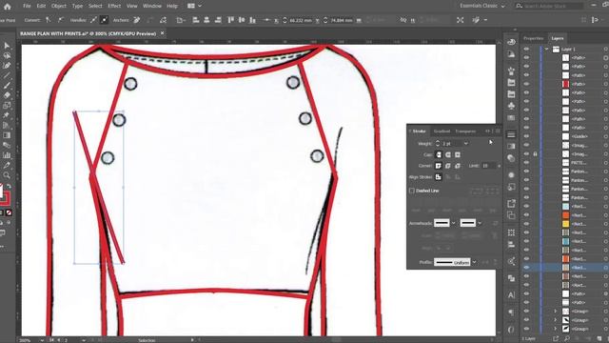Expand the first Group item in Layers
The width and height of the screenshot is (609, 343).
tap(556, 312)
